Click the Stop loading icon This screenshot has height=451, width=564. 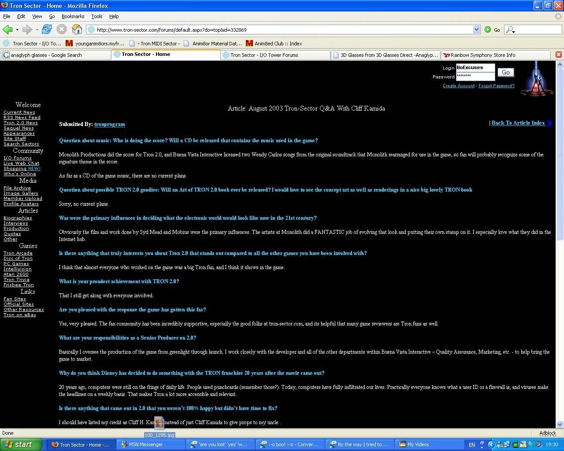tap(62, 30)
